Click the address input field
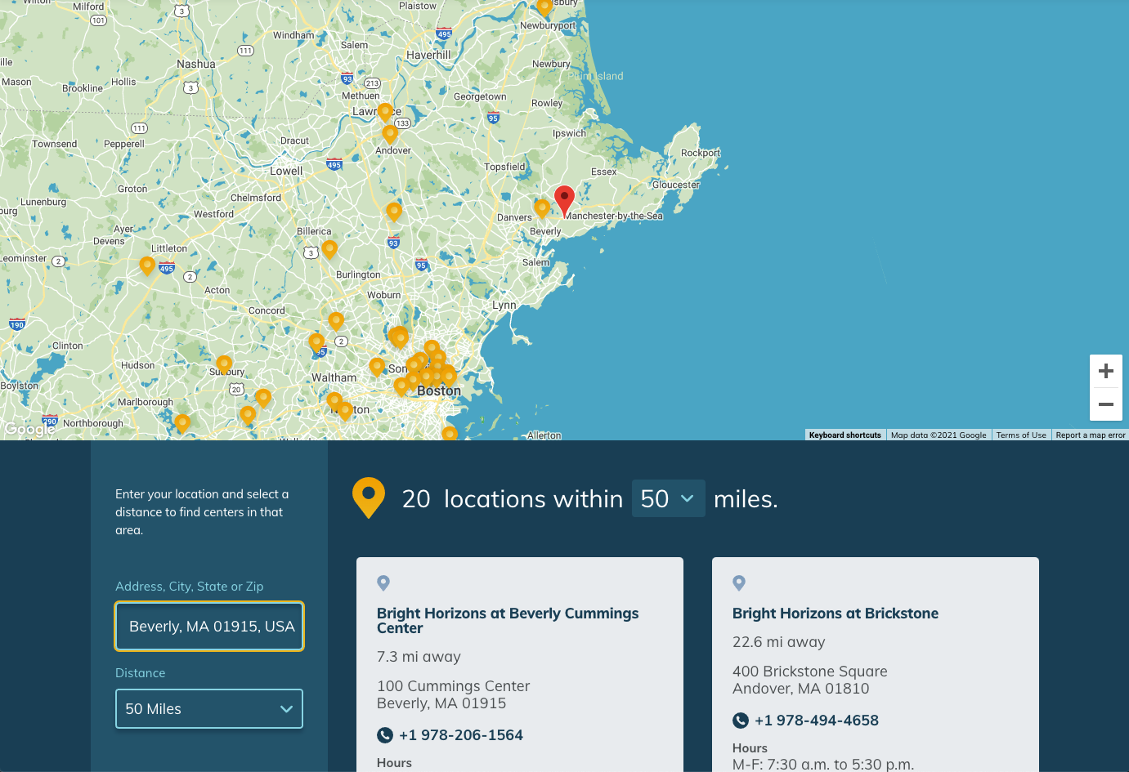 (x=209, y=627)
